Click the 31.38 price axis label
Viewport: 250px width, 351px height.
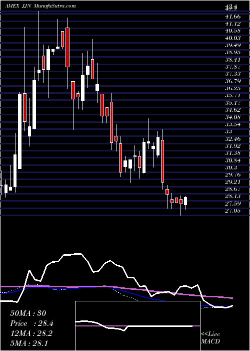(233, 153)
